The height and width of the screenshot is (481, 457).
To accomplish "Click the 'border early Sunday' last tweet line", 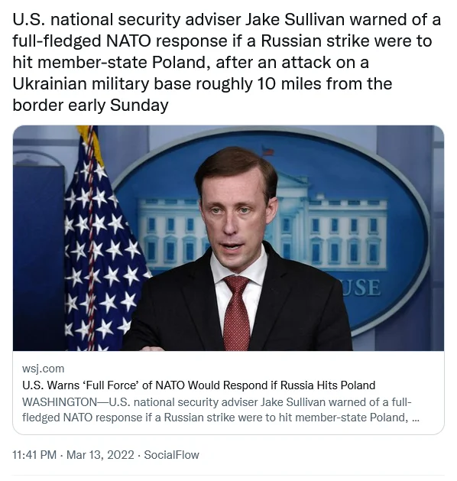I will [x=90, y=106].
